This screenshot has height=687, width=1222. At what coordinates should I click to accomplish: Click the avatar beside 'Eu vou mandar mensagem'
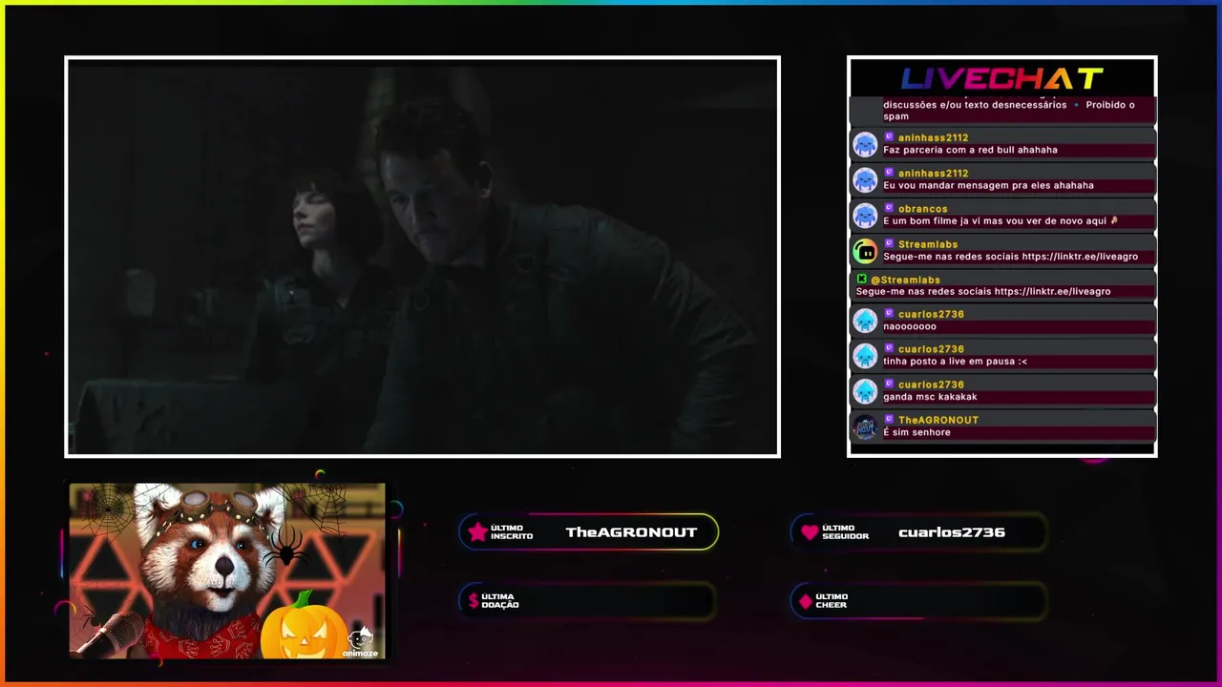coord(865,179)
